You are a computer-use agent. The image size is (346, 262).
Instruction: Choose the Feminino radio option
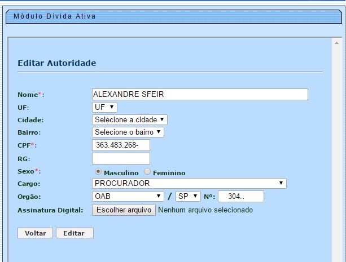tap(147, 172)
